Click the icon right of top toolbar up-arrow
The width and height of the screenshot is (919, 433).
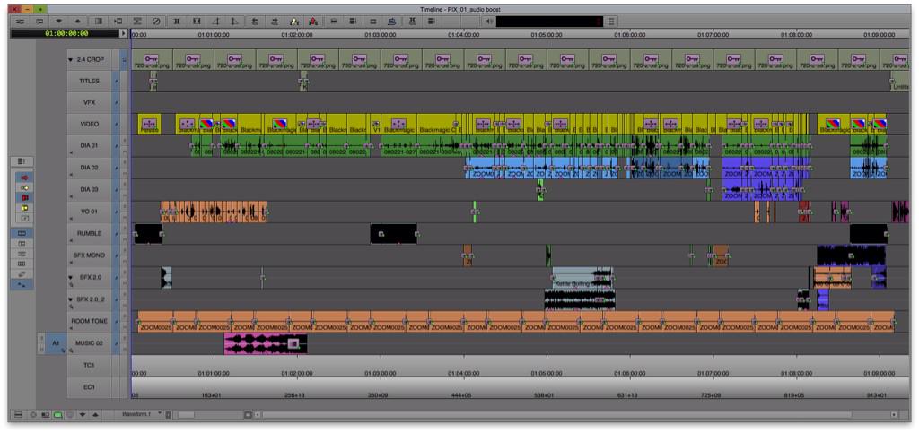[98, 21]
